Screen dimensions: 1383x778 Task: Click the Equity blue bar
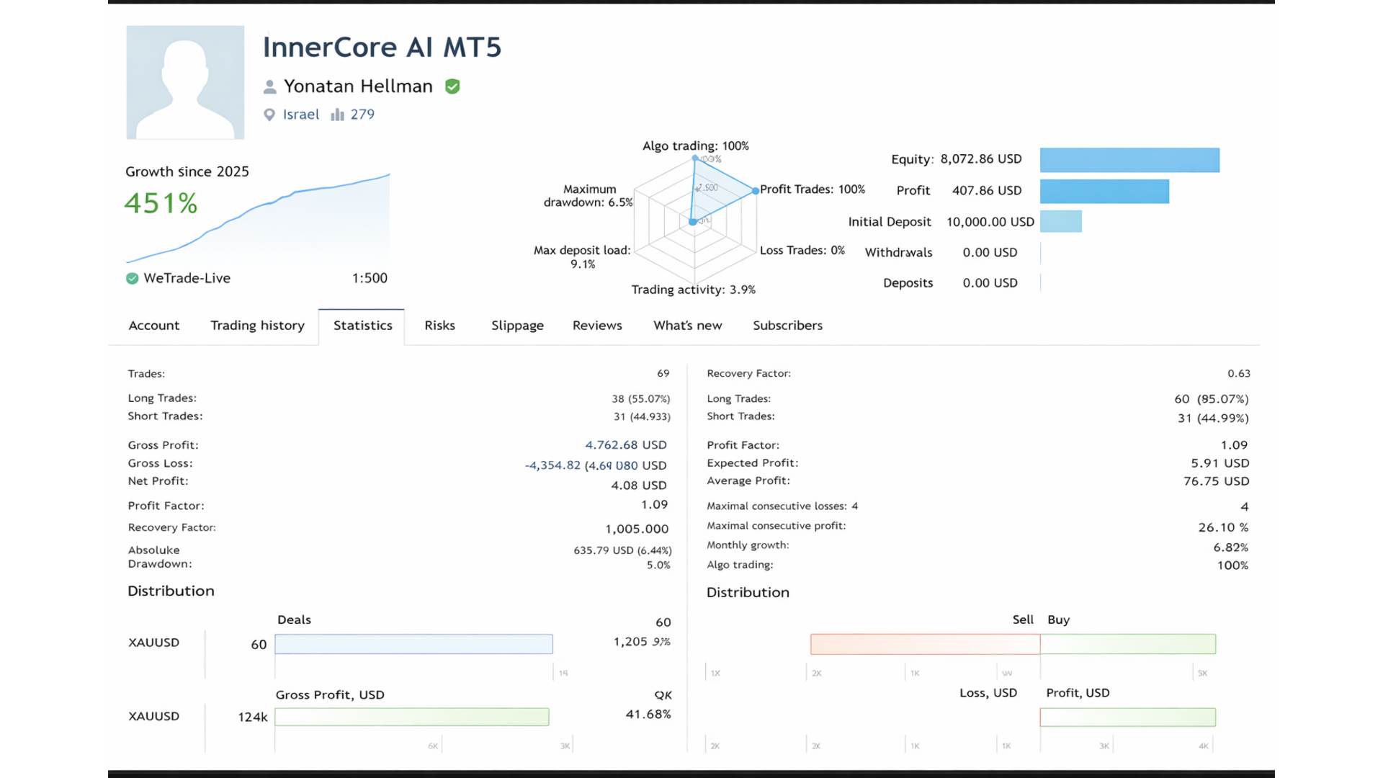tap(1129, 160)
